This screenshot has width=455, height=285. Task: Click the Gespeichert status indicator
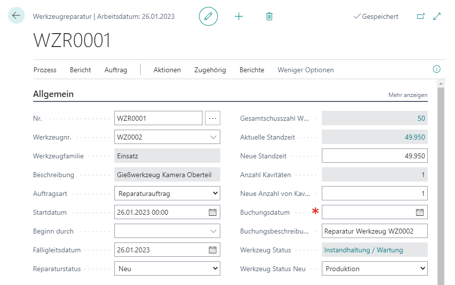point(376,16)
